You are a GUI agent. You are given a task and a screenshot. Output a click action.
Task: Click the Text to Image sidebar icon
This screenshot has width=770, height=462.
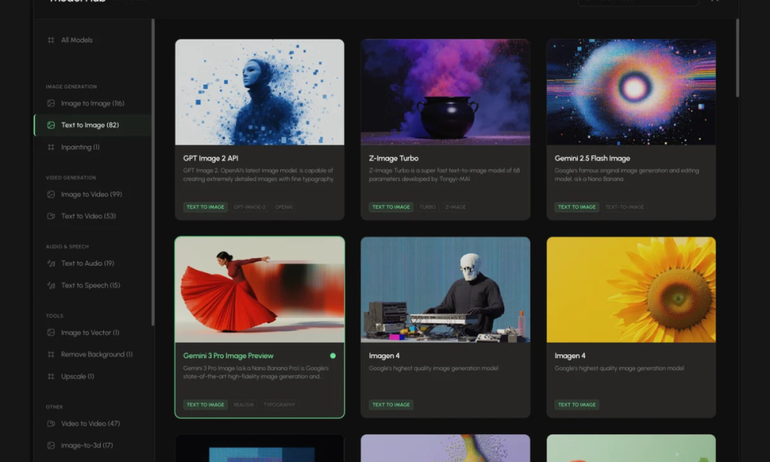click(x=51, y=126)
